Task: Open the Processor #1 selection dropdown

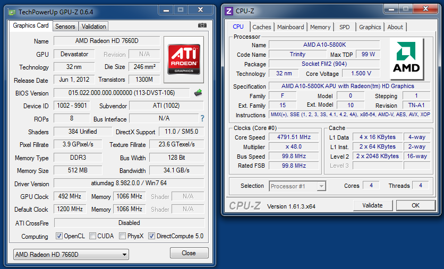Action: 297,186
